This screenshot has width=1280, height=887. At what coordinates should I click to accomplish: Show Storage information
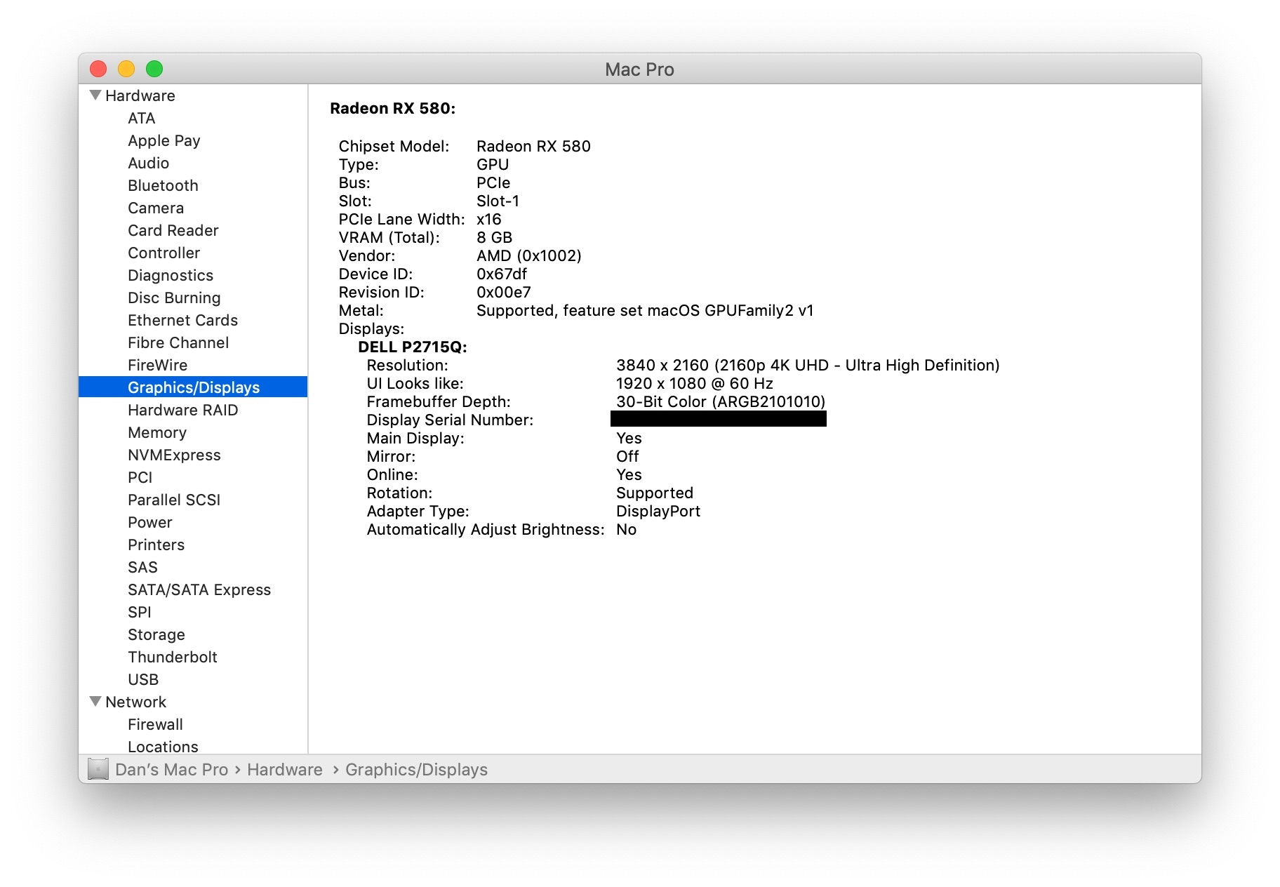click(156, 634)
